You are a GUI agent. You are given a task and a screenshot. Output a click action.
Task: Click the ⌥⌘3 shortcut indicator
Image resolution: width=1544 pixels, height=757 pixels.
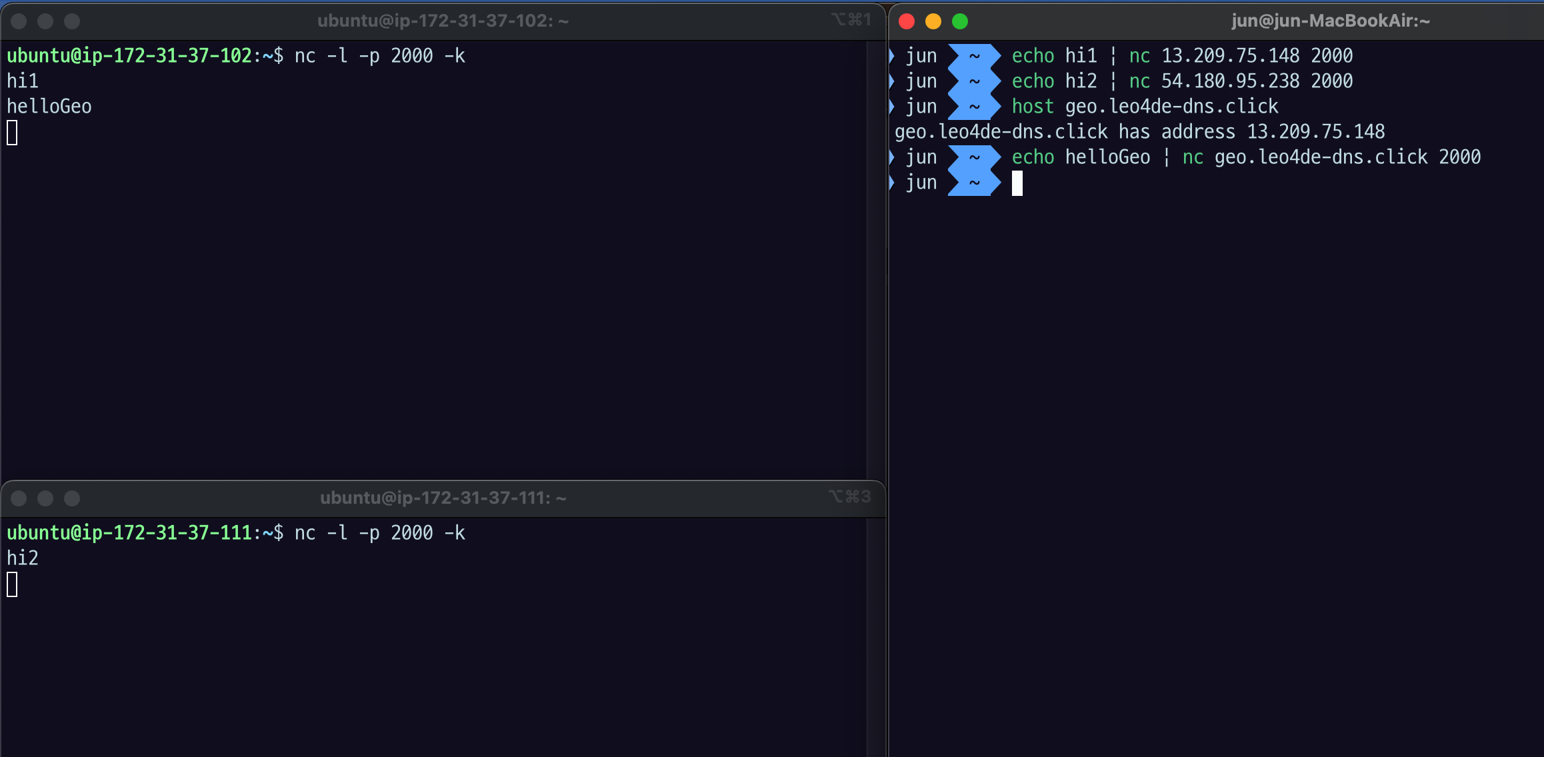click(x=849, y=497)
